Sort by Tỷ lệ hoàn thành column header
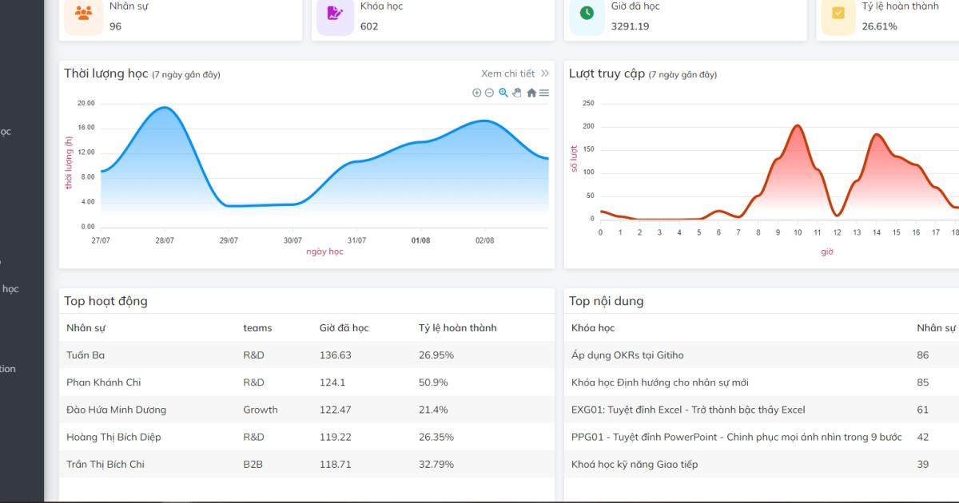 (458, 327)
